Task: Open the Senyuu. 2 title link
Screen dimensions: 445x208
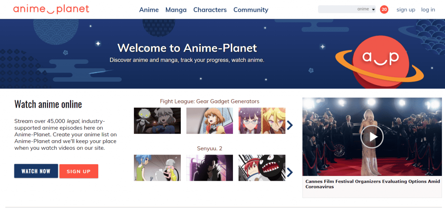Action: point(209,149)
